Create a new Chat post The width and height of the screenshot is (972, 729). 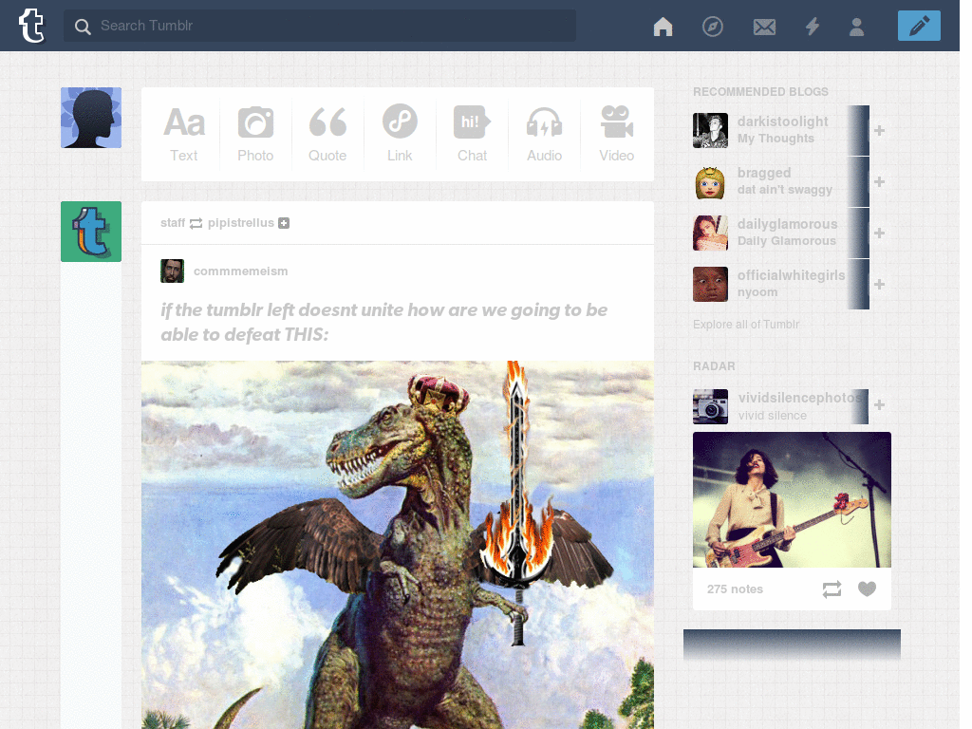click(x=472, y=134)
